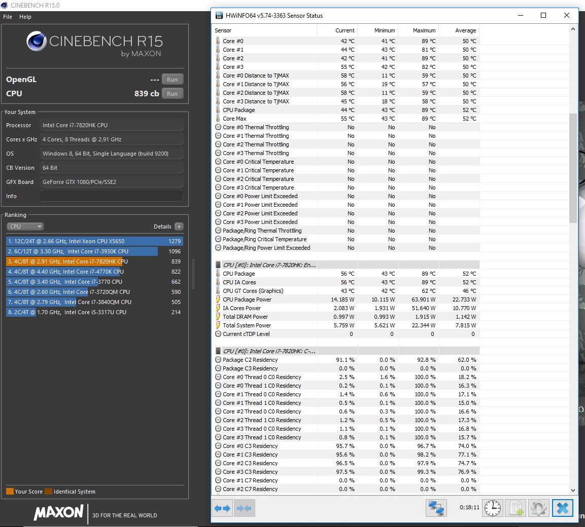Image resolution: width=585 pixels, height=527 pixels.
Task: Select the Intel Core i7-3930K ranking row
Action: coord(94,251)
